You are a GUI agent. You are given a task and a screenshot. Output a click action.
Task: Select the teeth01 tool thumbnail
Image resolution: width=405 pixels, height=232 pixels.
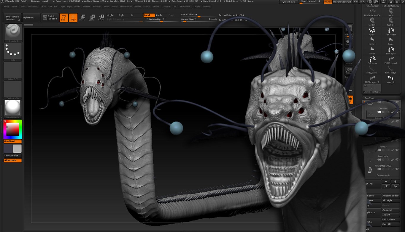tap(372, 21)
